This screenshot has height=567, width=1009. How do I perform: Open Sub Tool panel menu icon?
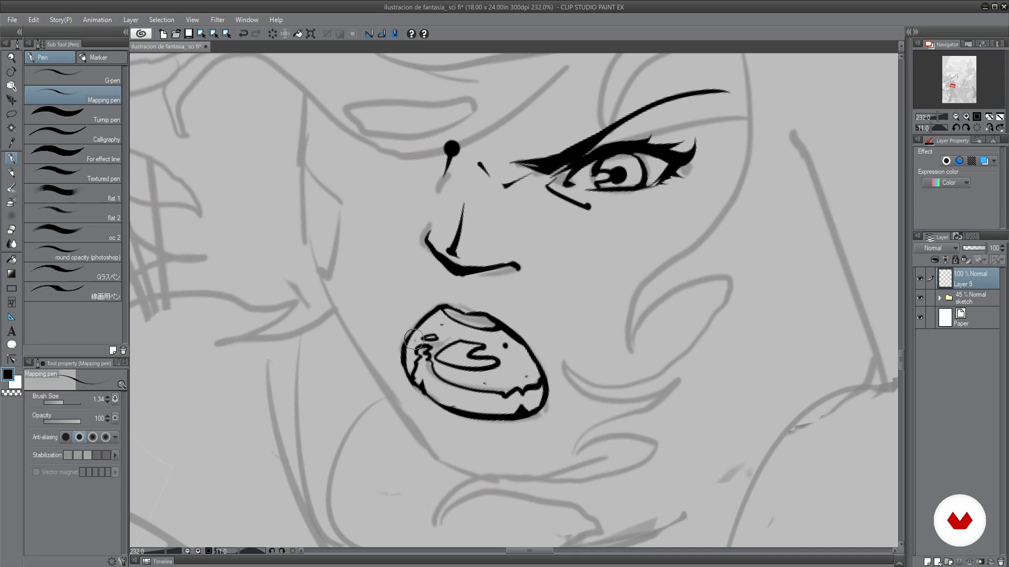[29, 44]
